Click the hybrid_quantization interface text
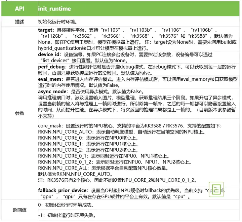The width and height of the screenshot is (242, 222). (x=60, y=48)
